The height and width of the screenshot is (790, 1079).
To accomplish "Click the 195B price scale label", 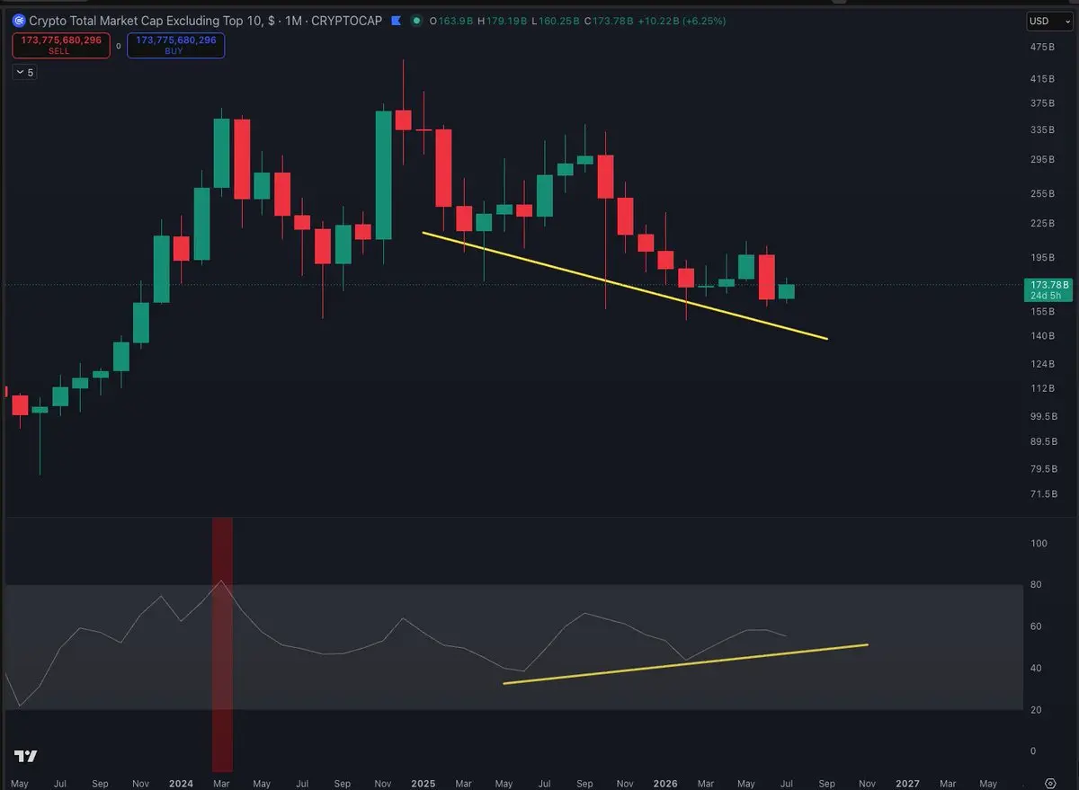I will click(x=1043, y=257).
